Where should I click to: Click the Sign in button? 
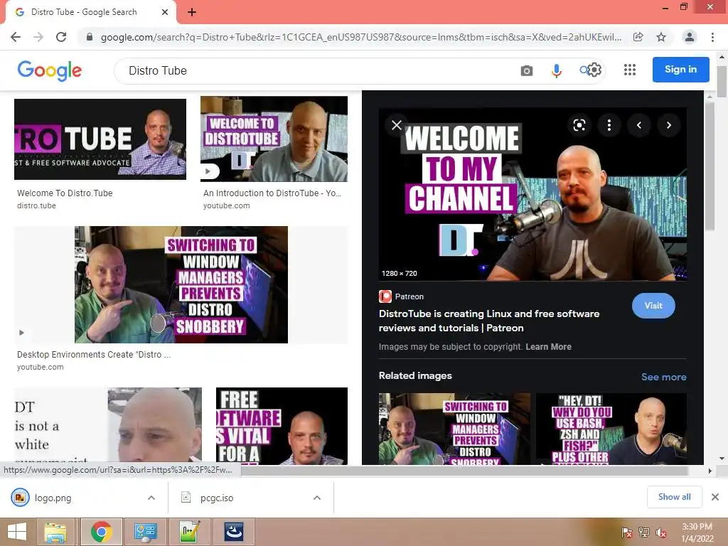680,69
